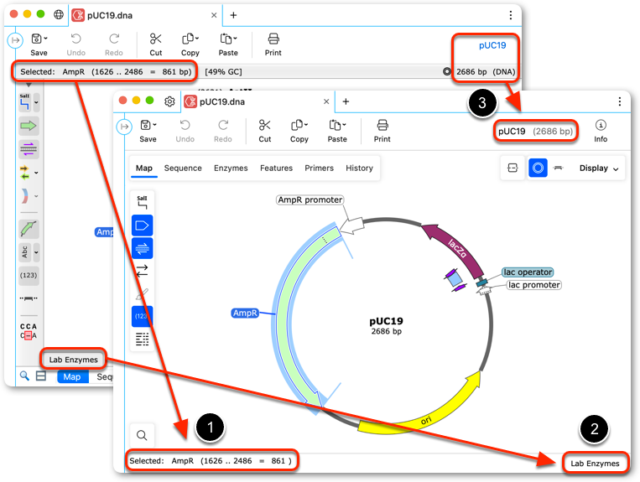Toggle primers display in front window sidebar
The height and width of the screenshot is (482, 640).
point(142,248)
